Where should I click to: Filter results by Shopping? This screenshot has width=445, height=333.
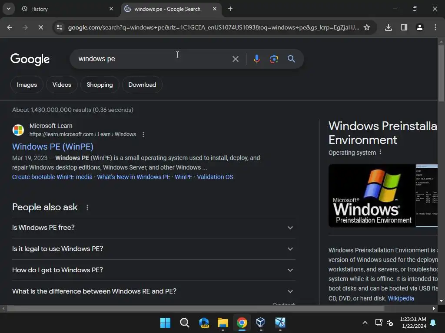[100, 85]
